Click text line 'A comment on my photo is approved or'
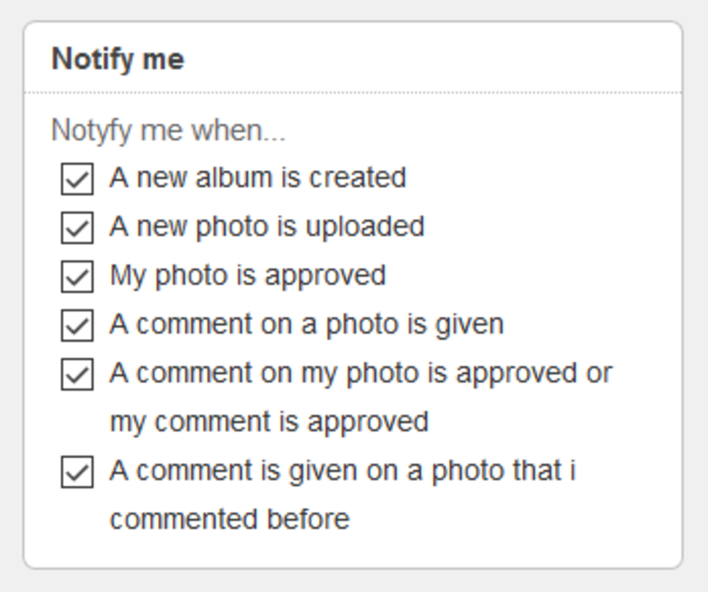 (x=361, y=373)
